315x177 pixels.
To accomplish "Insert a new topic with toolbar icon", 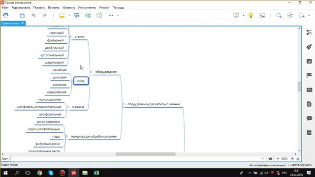I will [62, 15].
